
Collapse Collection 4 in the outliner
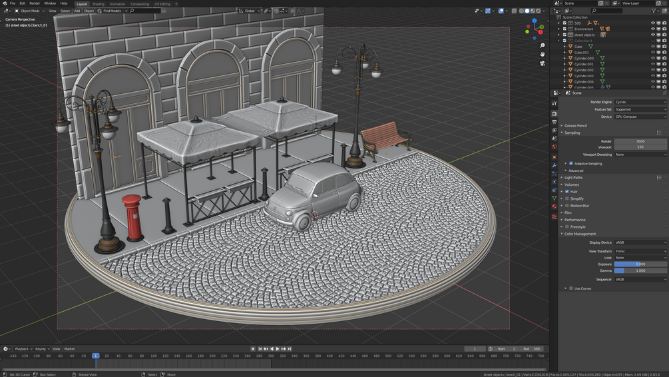coord(559,41)
